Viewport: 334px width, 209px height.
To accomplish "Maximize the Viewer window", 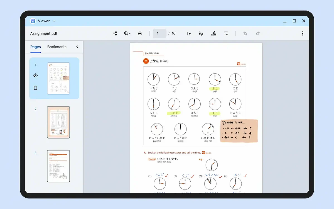I will pos(294,21).
